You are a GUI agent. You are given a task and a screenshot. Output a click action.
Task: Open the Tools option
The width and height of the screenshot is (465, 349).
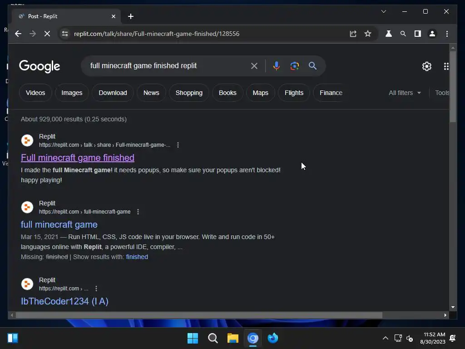[x=442, y=93]
